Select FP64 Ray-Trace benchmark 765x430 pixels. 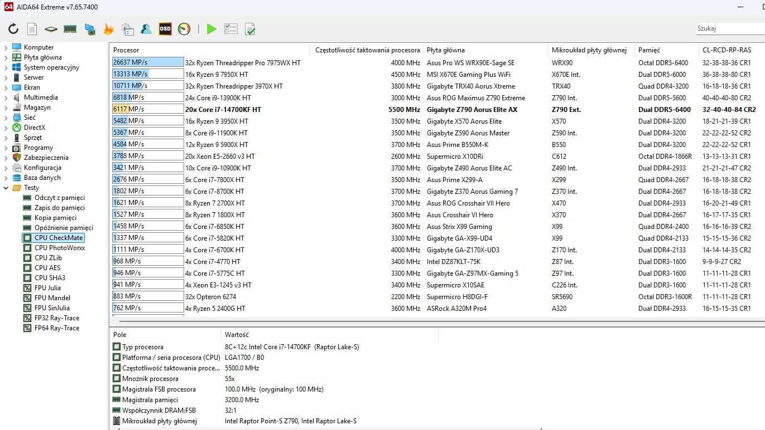click(57, 328)
